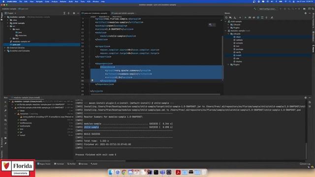The image size is (315, 177).
Task: Click pin tab icon in Run sidebar
Action: 5,144
